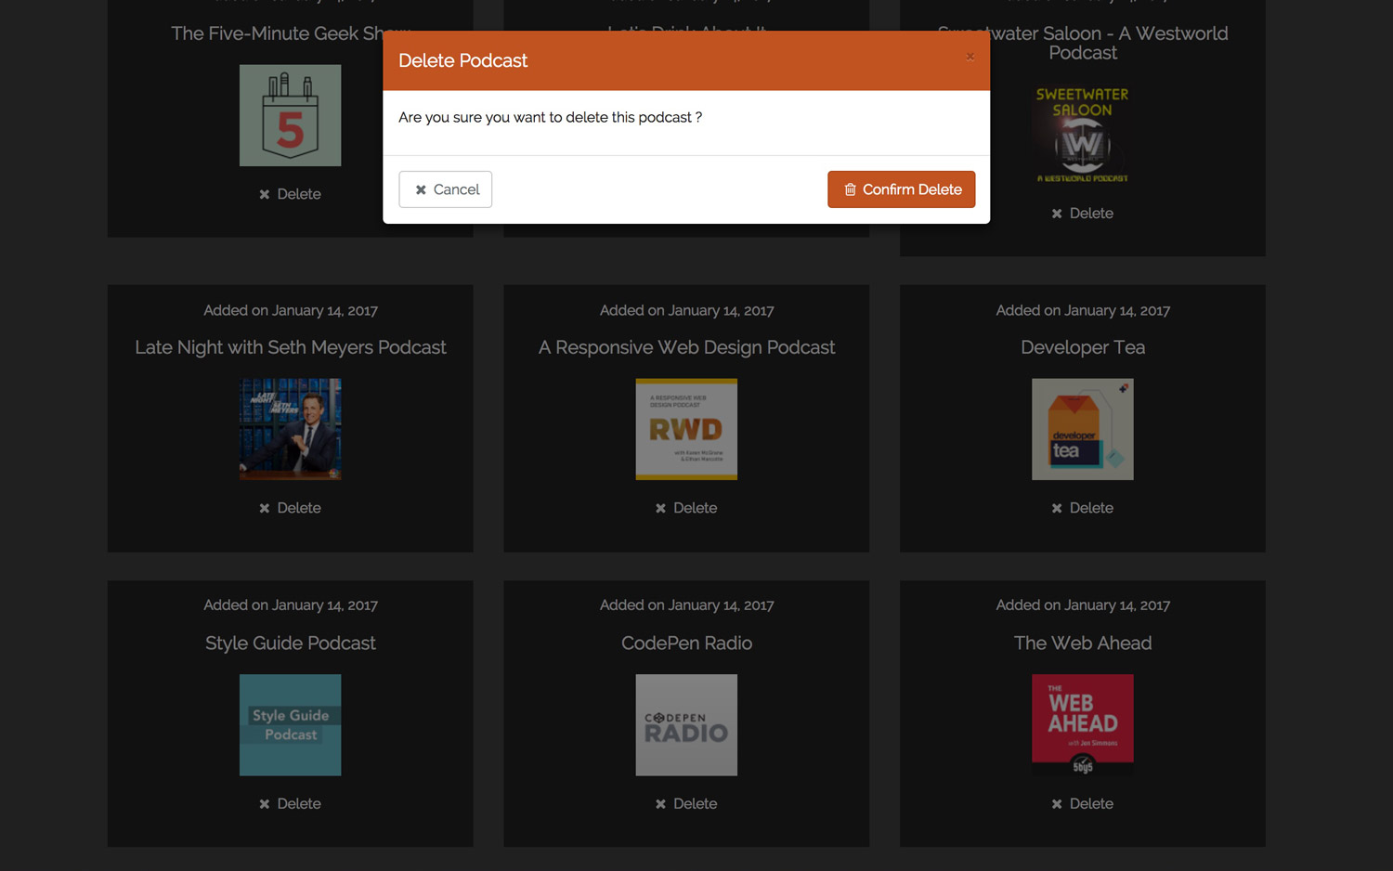
Task: Delete the Developer Tea podcast
Action: 1083,508
